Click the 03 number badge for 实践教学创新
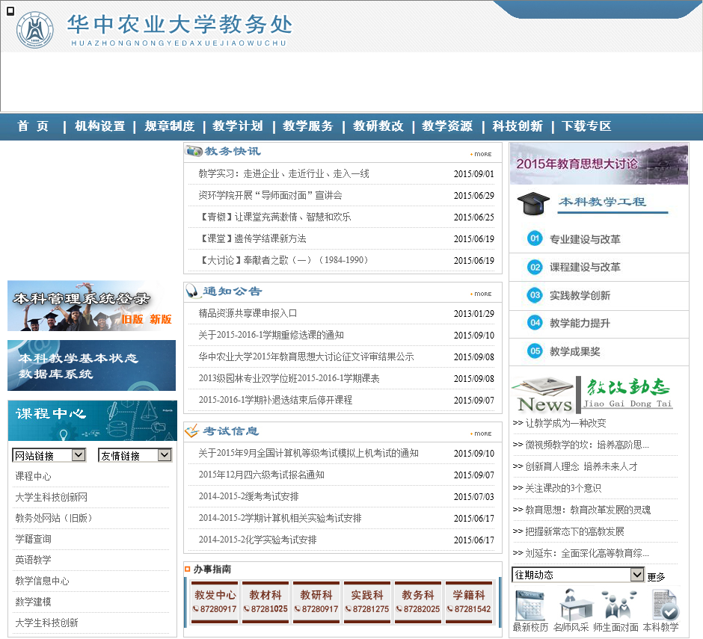Screen dimensions: 703x639 click(x=535, y=295)
